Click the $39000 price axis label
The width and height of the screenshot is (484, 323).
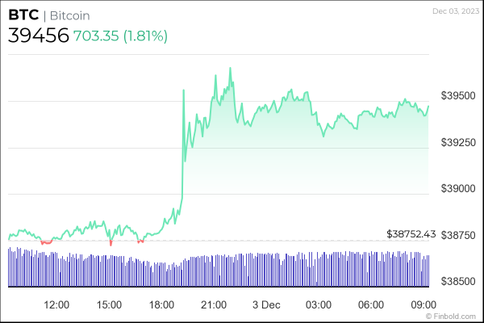[x=457, y=188]
